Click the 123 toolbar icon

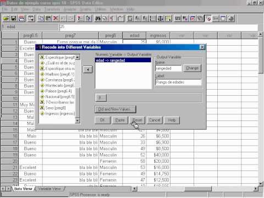[x=178, y=19]
